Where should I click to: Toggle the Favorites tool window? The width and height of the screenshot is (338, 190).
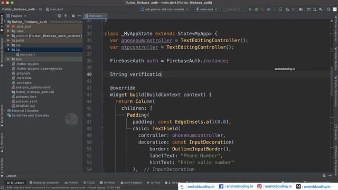(x=2, y=167)
